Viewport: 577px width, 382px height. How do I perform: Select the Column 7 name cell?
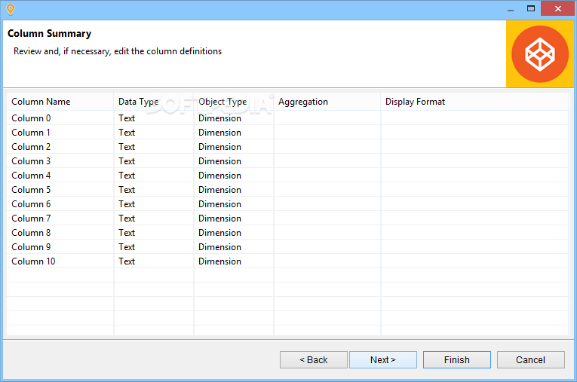tap(60, 219)
